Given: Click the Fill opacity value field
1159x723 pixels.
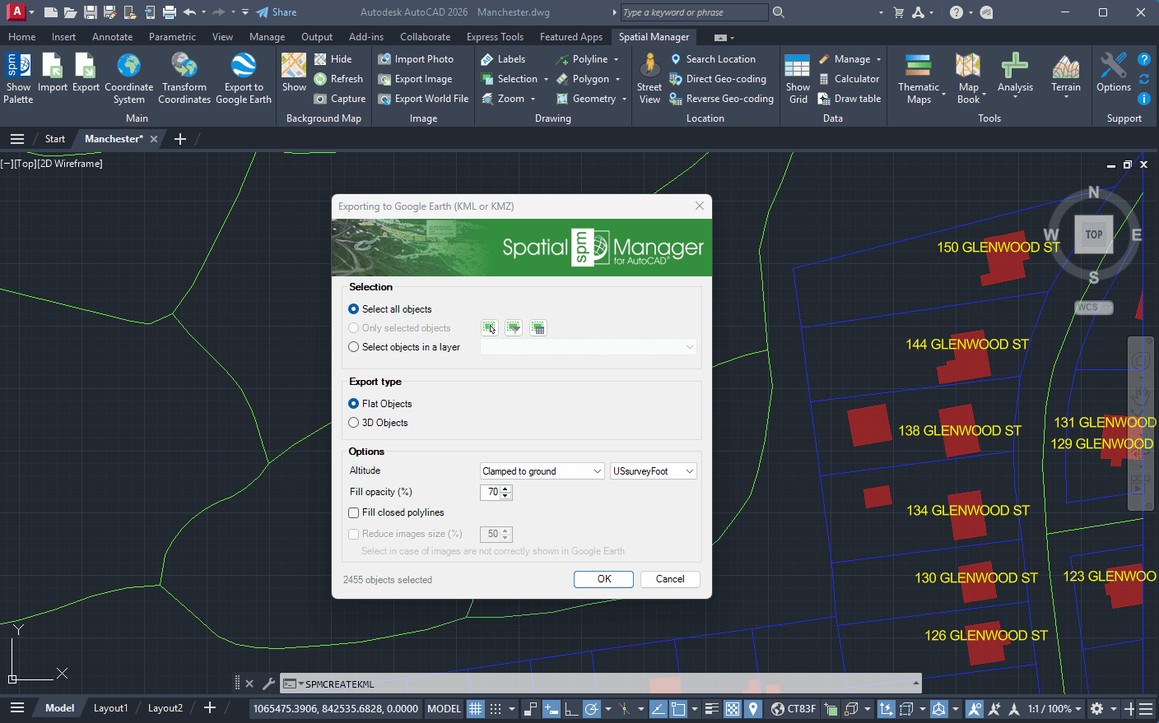Looking at the screenshot, I should (x=491, y=492).
